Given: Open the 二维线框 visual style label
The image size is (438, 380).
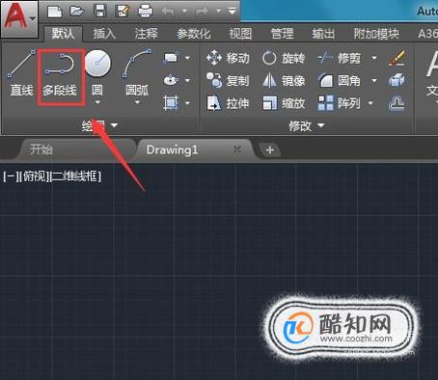Looking at the screenshot, I should [x=76, y=176].
